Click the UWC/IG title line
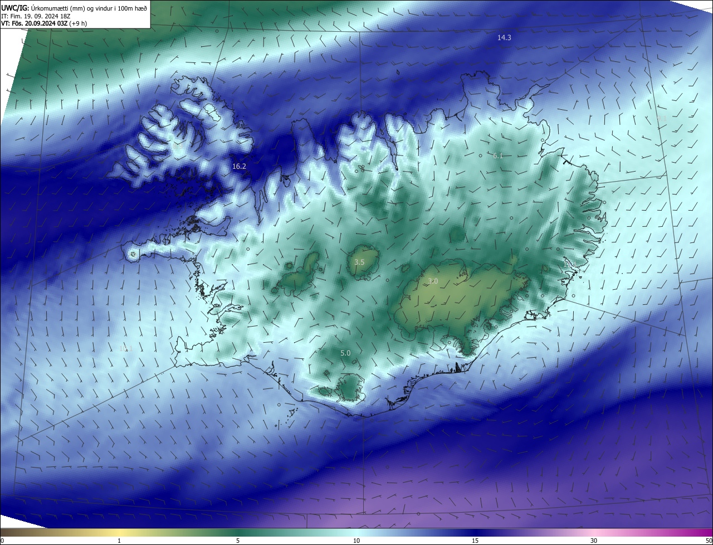 click(74, 7)
